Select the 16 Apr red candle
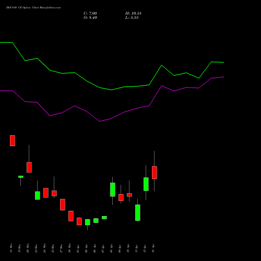The image size is (261, 261). 155,172
